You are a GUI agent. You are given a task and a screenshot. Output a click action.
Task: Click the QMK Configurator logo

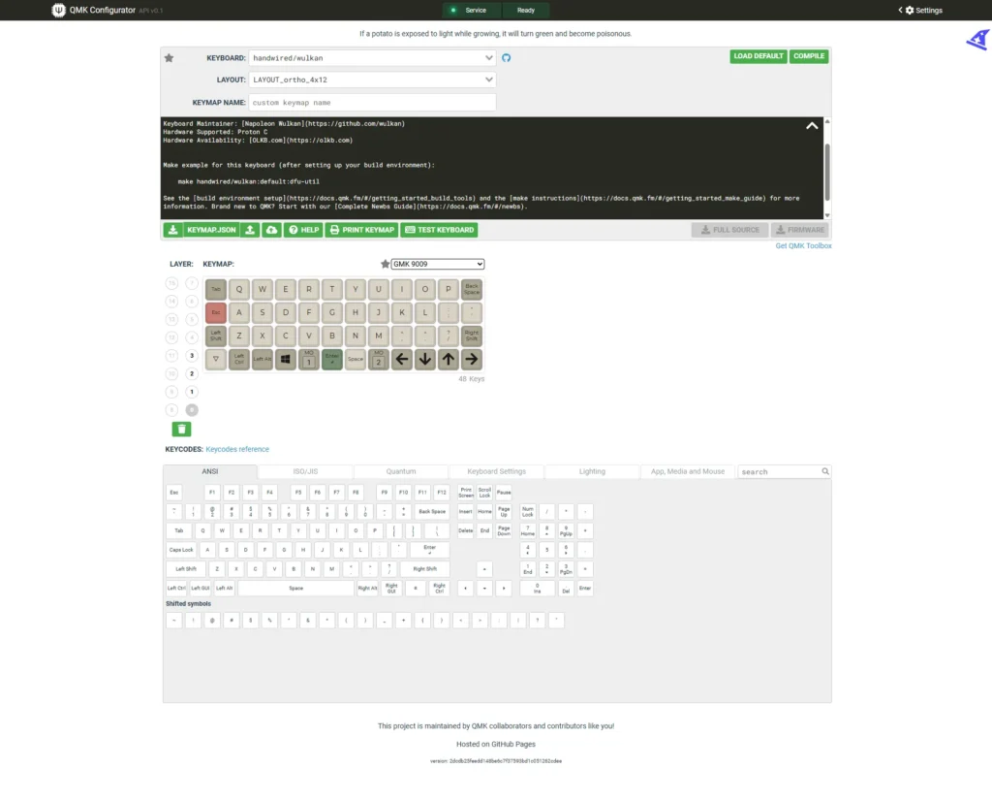click(x=59, y=10)
